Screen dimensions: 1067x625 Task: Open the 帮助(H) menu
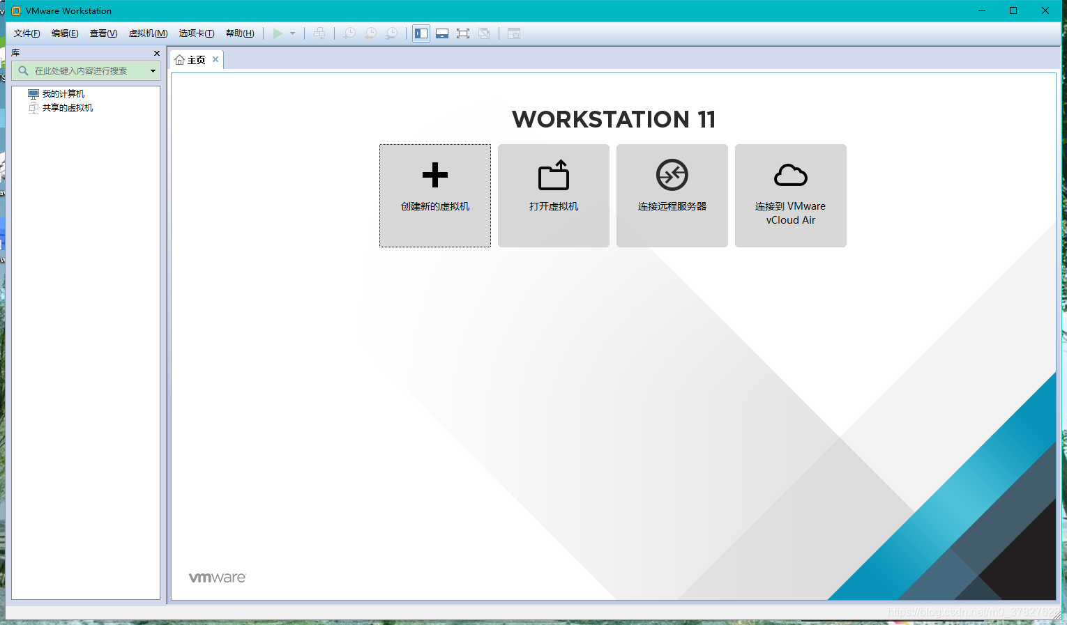point(240,33)
